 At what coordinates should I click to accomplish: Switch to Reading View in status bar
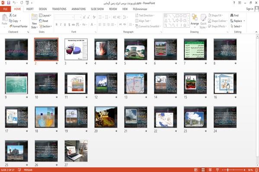[210, 170]
